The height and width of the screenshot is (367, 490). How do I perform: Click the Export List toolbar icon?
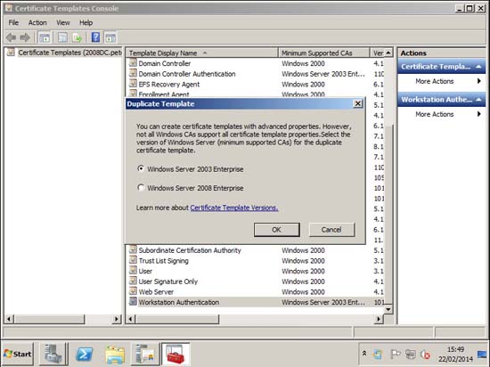coord(78,37)
